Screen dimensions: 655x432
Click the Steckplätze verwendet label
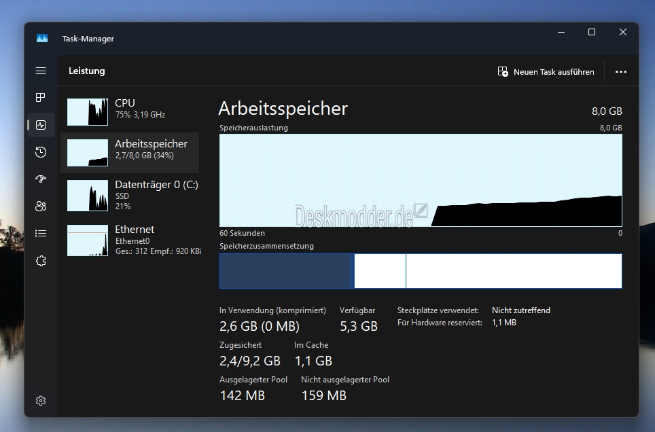point(438,310)
